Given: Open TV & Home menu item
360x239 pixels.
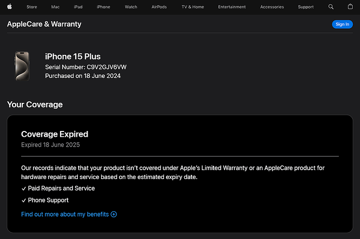Looking at the screenshot, I should (x=193, y=7).
